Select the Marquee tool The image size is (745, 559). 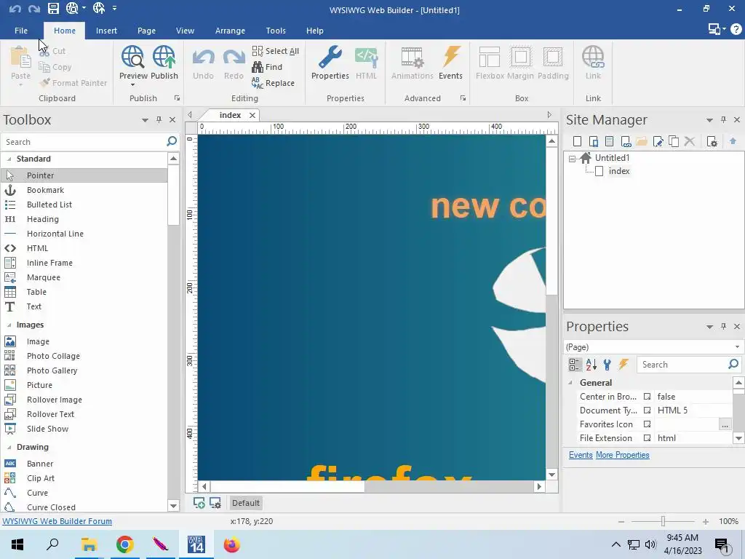point(84,277)
